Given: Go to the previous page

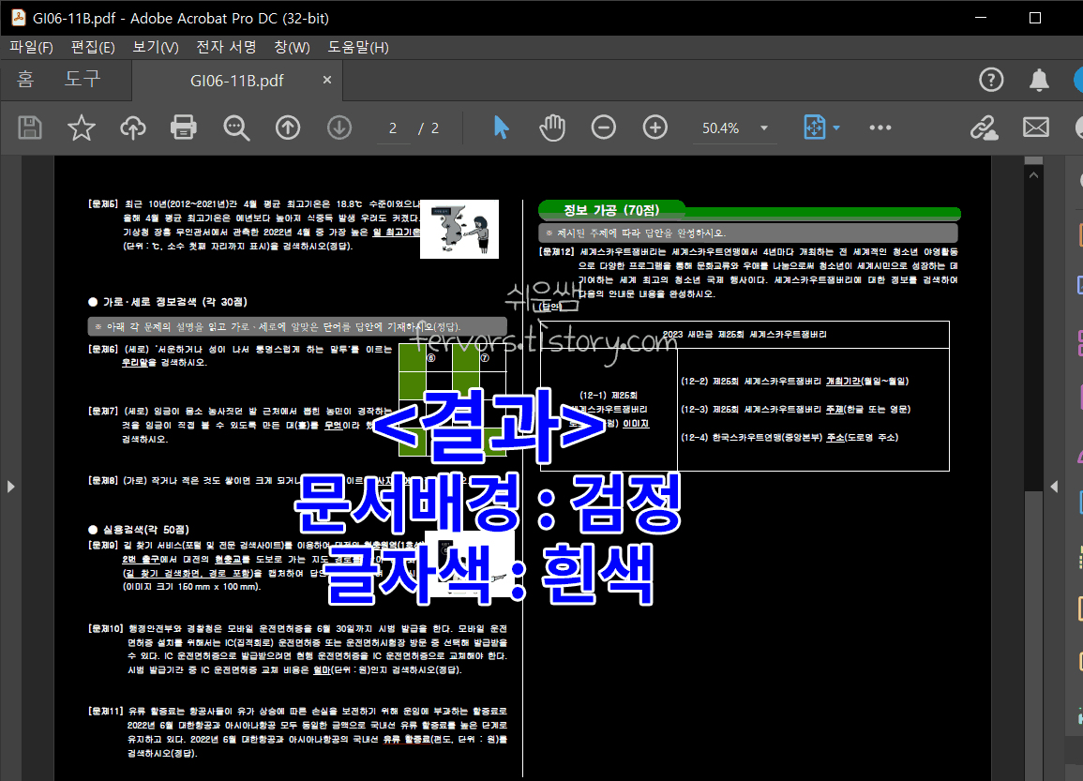Looking at the screenshot, I should (x=288, y=128).
